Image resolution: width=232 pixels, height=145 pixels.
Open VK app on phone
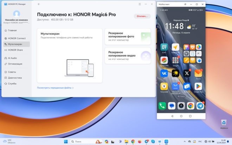[164, 73]
